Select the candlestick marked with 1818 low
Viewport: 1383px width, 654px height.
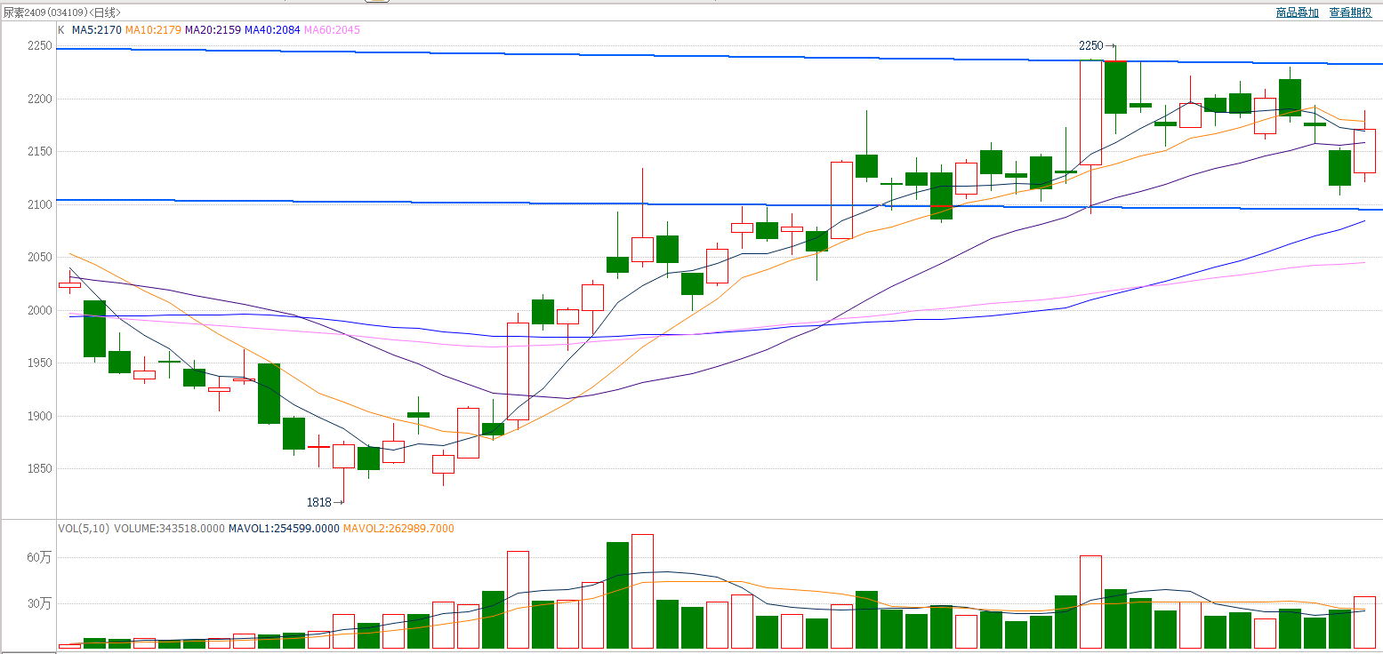(x=343, y=456)
